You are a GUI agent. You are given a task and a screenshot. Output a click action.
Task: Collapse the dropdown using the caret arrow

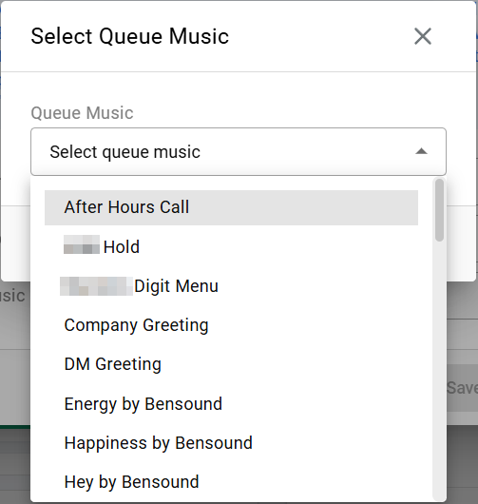(x=421, y=151)
